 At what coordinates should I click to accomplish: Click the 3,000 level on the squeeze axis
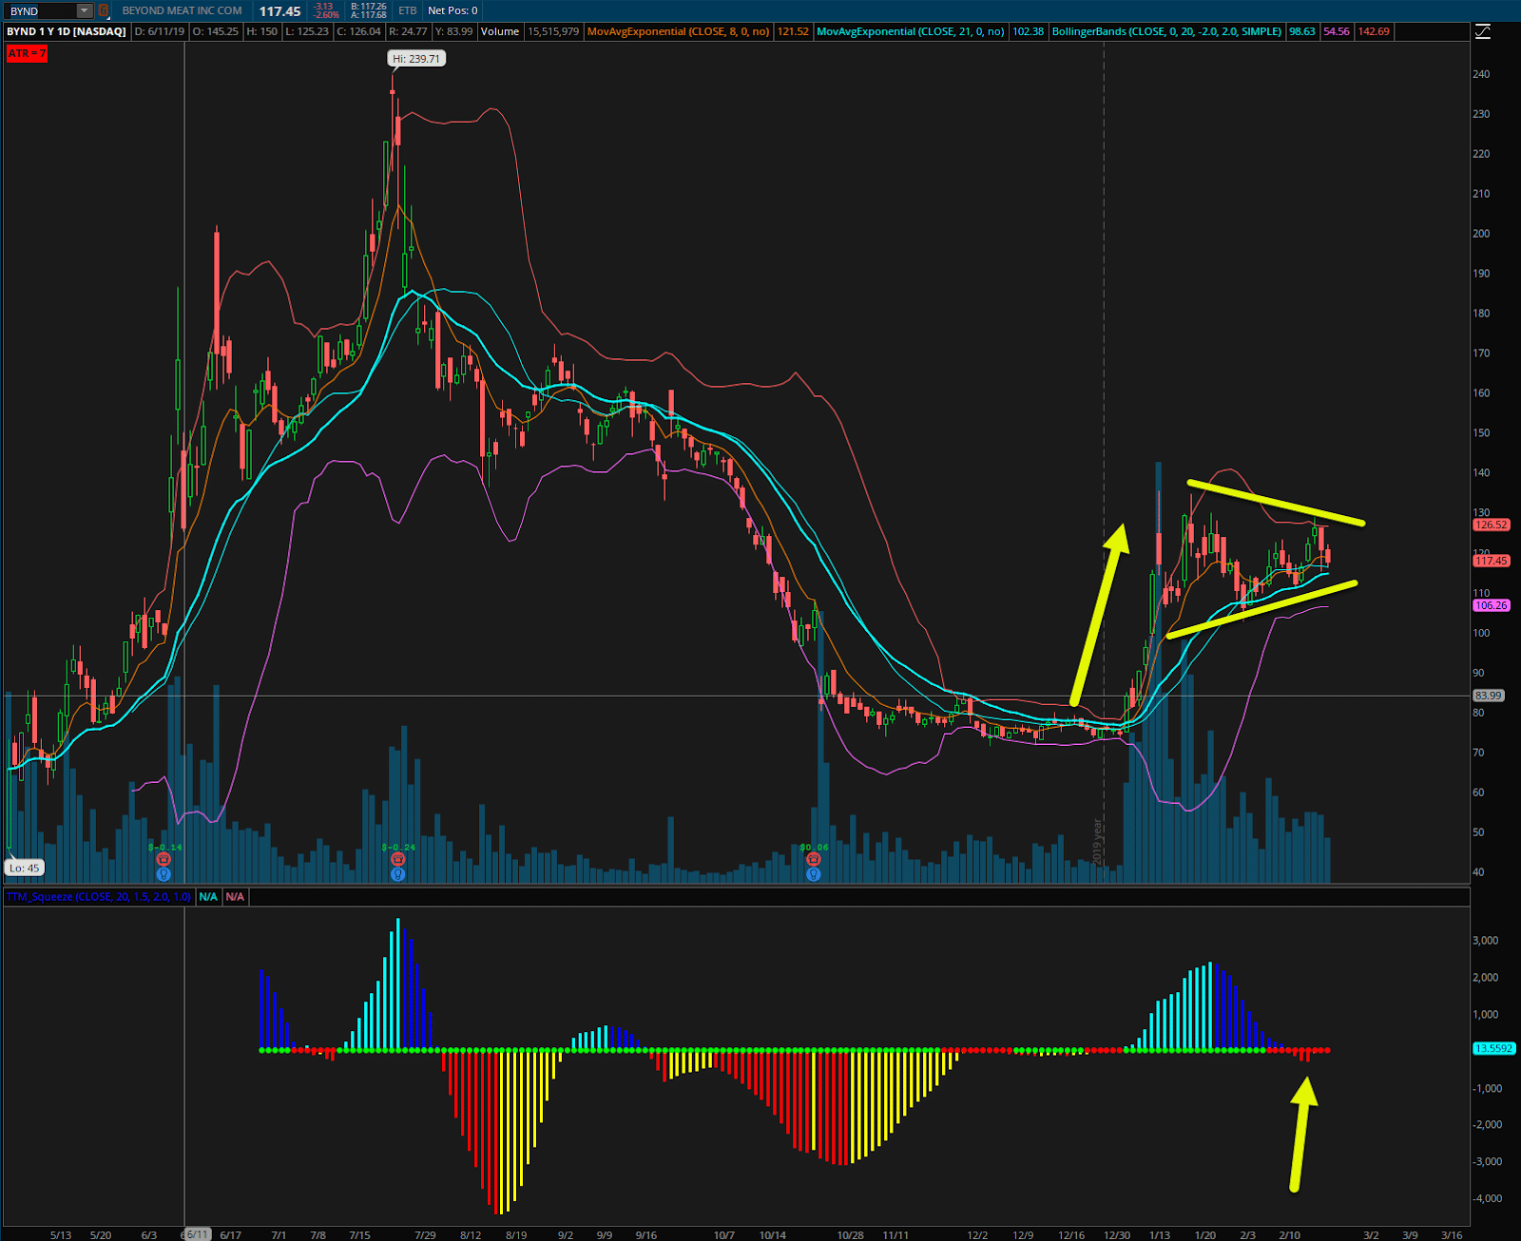tap(1485, 940)
